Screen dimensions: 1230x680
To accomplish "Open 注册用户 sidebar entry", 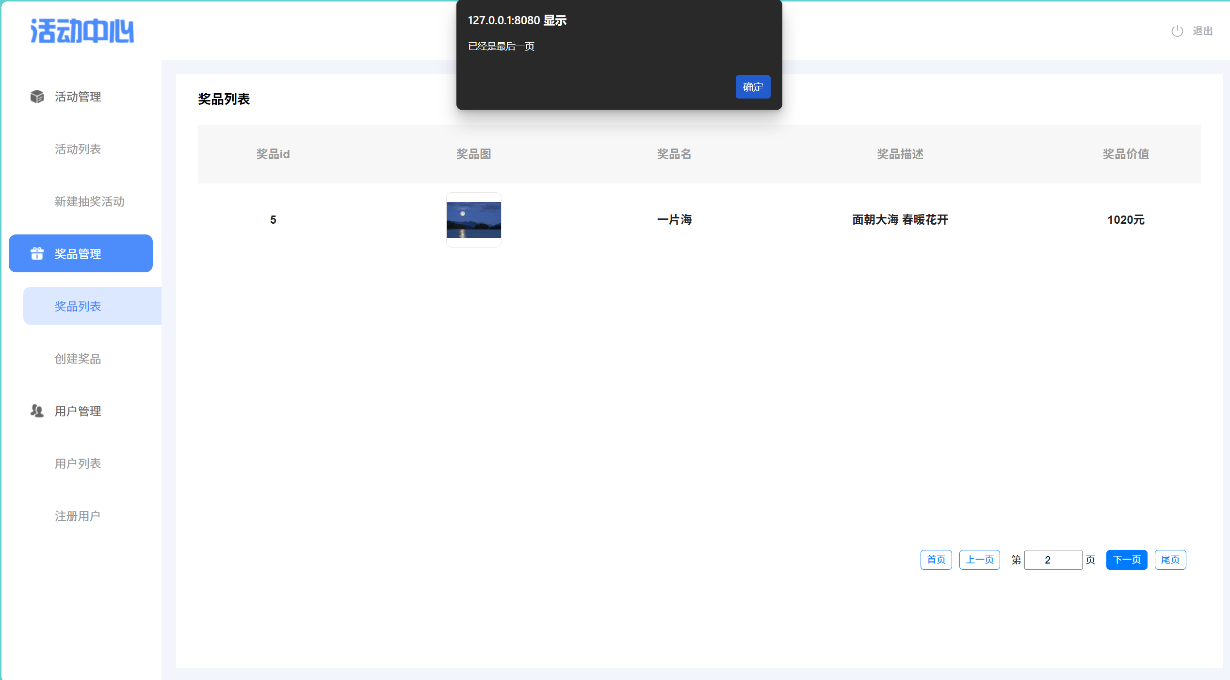I will point(78,516).
